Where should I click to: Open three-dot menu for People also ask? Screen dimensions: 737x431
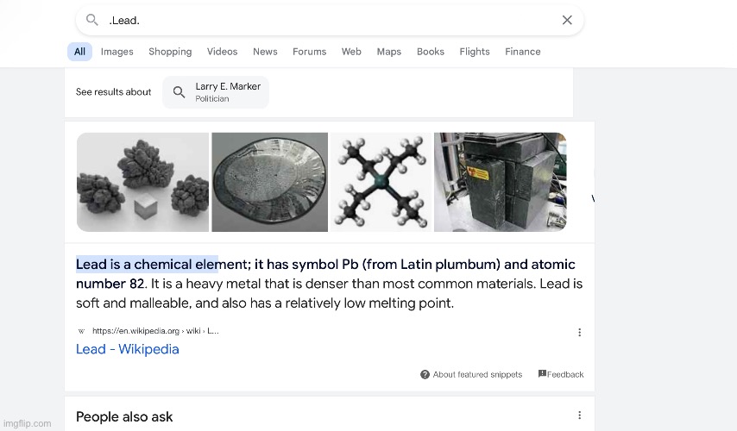click(580, 415)
